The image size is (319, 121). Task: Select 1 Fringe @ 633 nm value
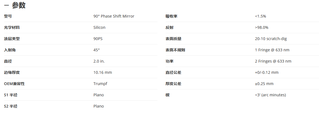[x=272, y=50]
